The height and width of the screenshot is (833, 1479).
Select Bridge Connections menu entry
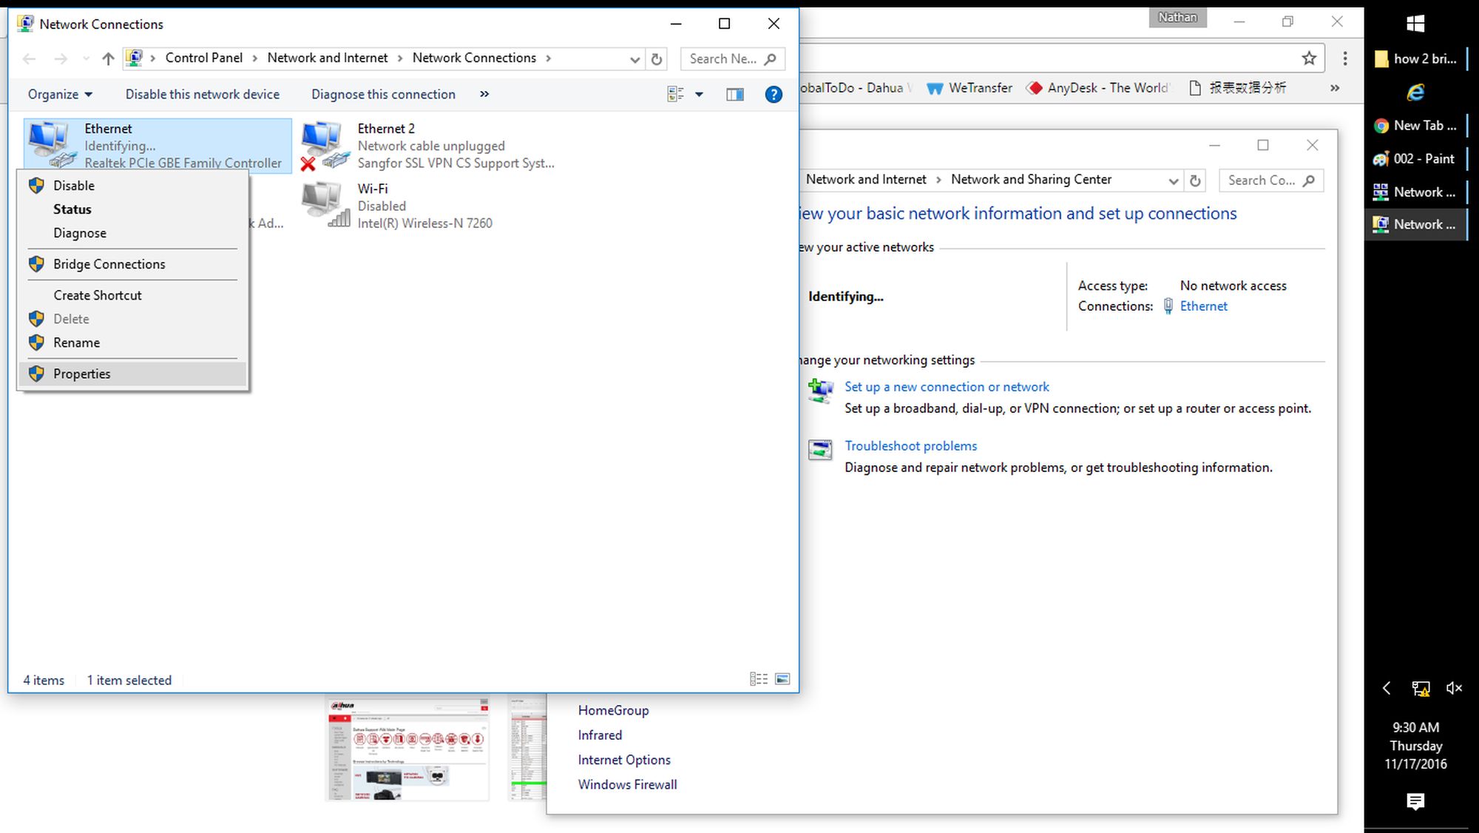(109, 264)
